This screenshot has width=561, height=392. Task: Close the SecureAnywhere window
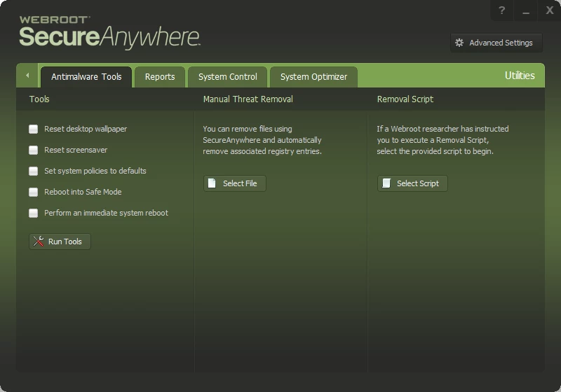550,10
